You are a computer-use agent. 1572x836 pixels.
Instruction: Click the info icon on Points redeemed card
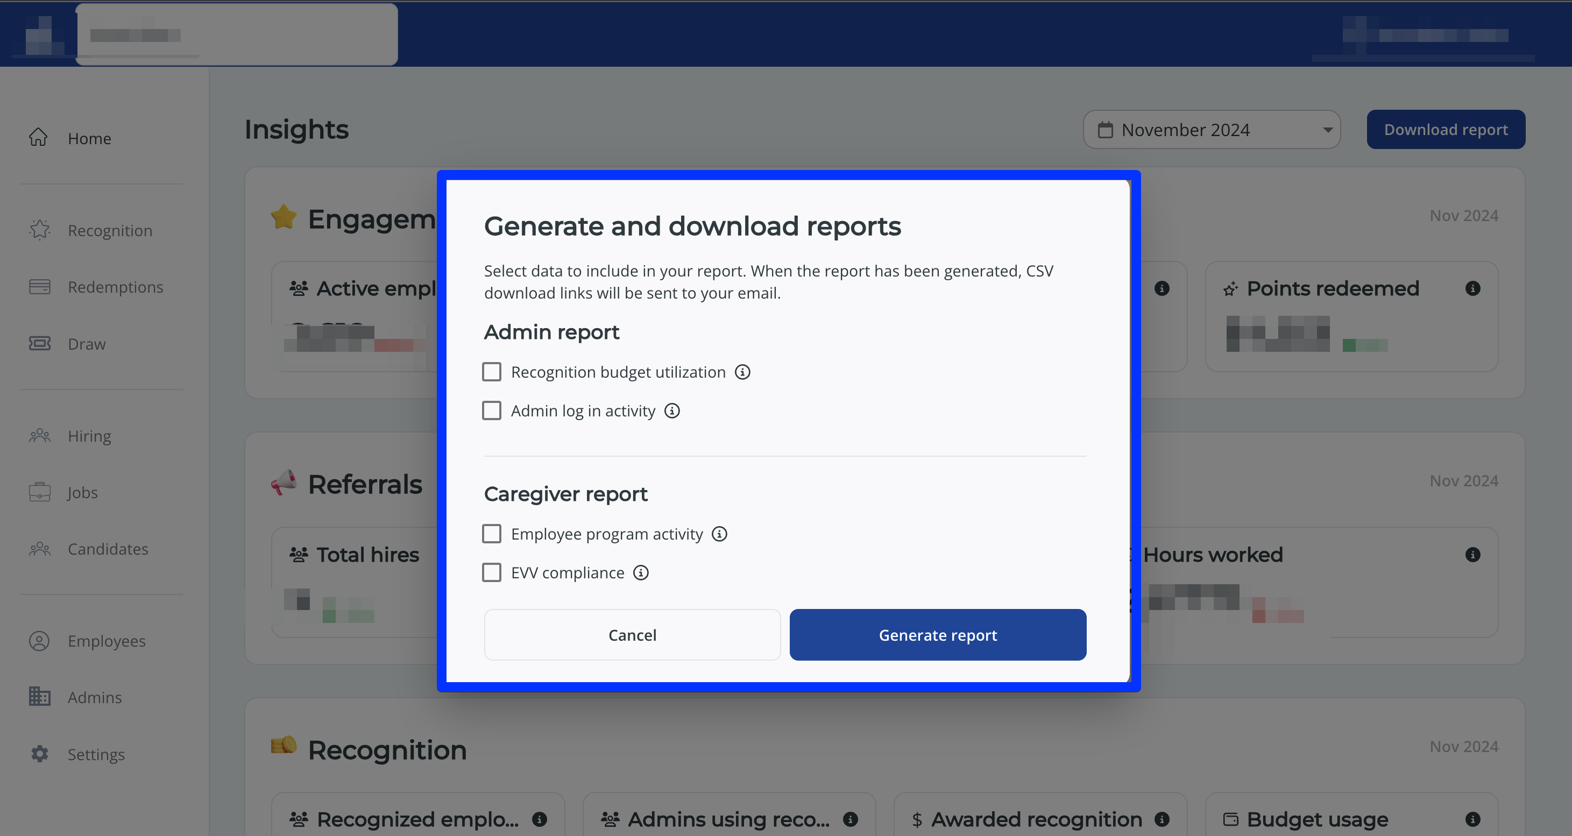coord(1472,288)
